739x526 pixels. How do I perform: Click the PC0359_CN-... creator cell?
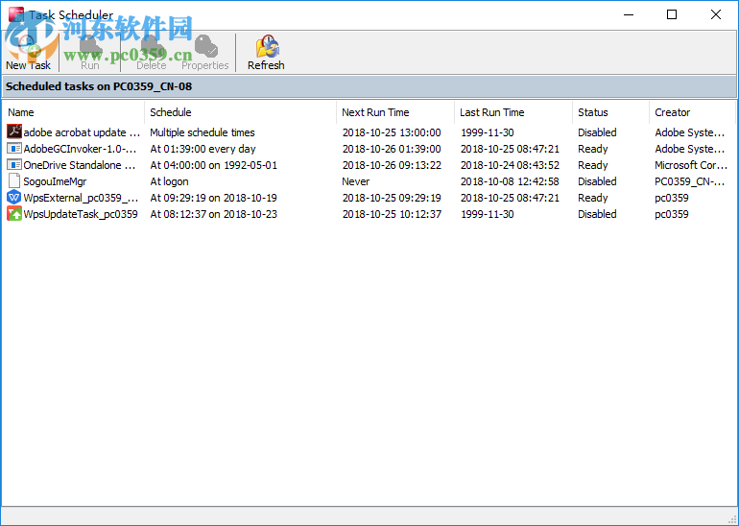coord(689,181)
